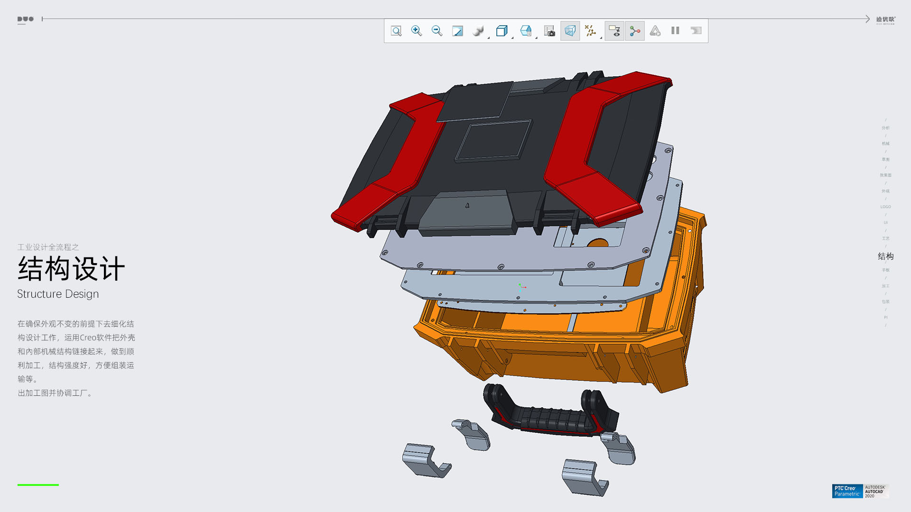
Task: Open the Section/screenshot camera table icon
Action: point(549,31)
